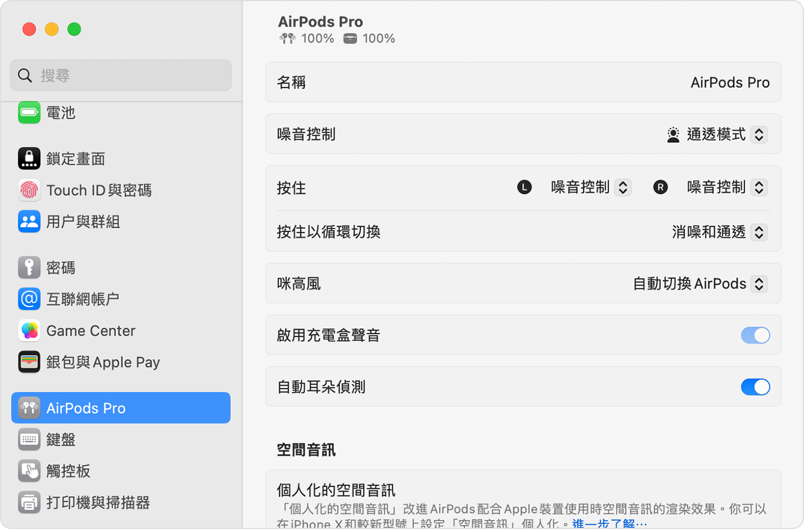Click the green Battery (電池) icon
This screenshot has height=529, width=804.
pos(29,112)
